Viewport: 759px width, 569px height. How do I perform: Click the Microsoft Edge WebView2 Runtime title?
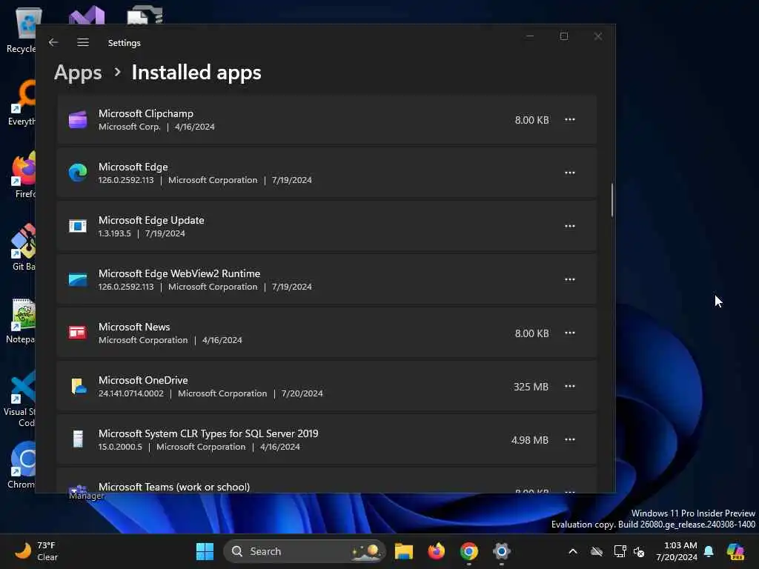(179, 273)
